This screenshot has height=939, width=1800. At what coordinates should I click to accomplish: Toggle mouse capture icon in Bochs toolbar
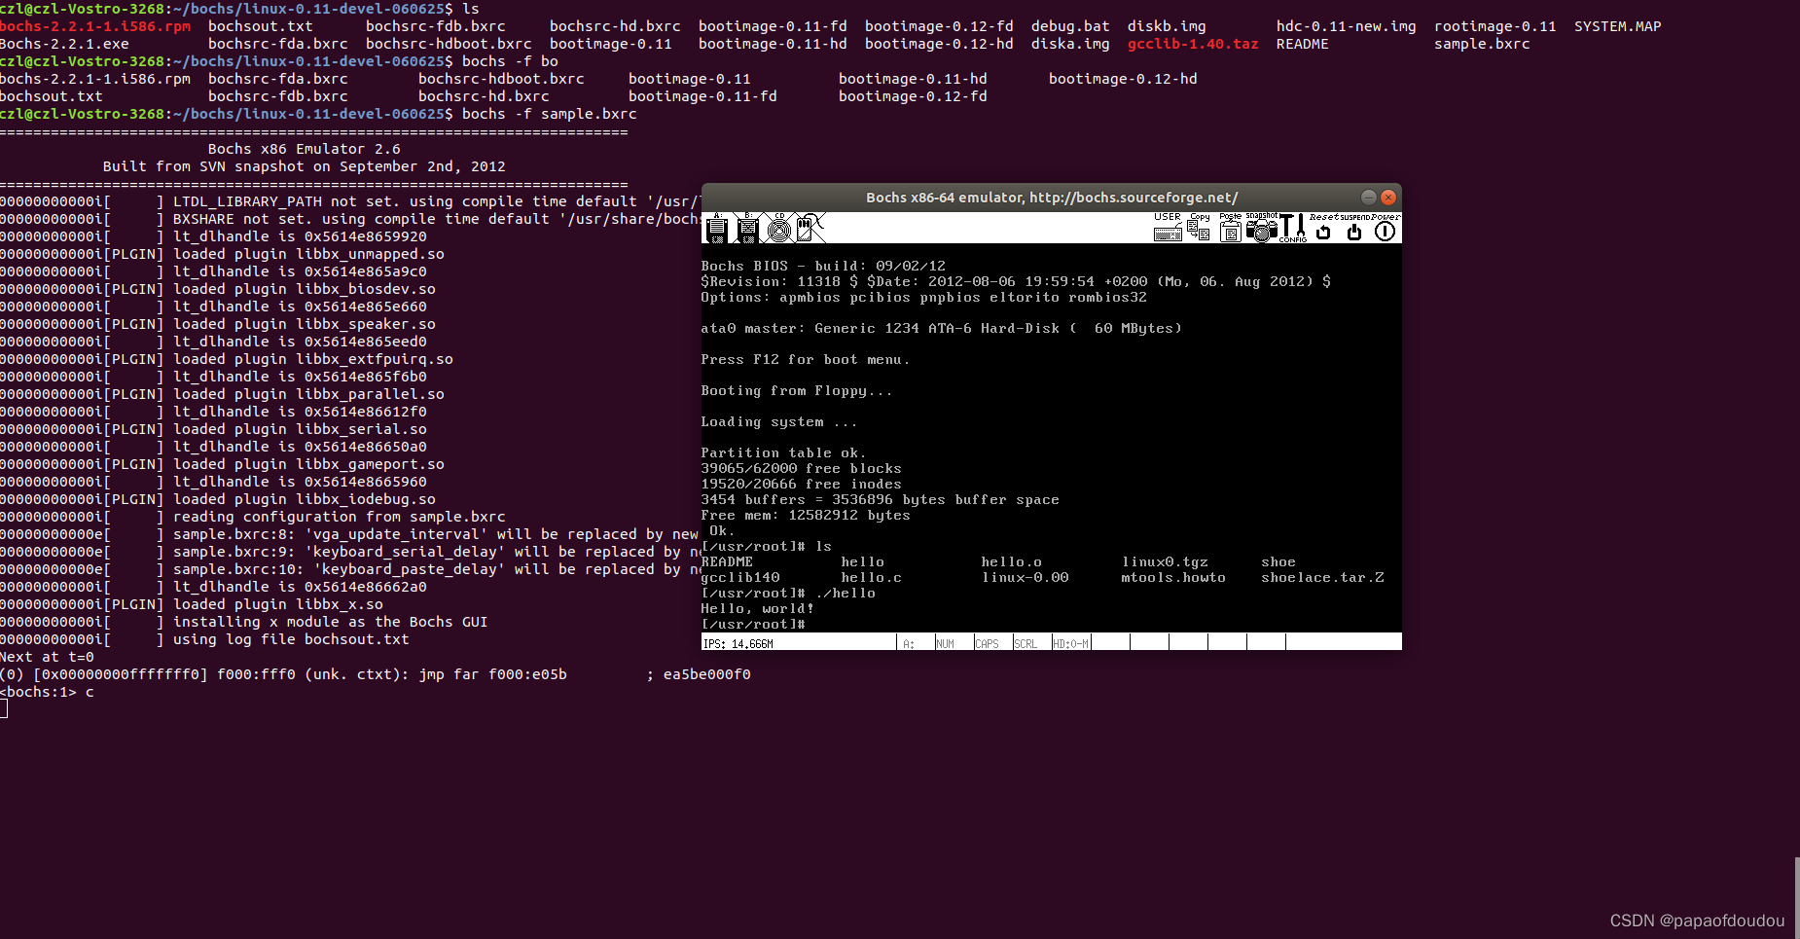click(x=810, y=229)
